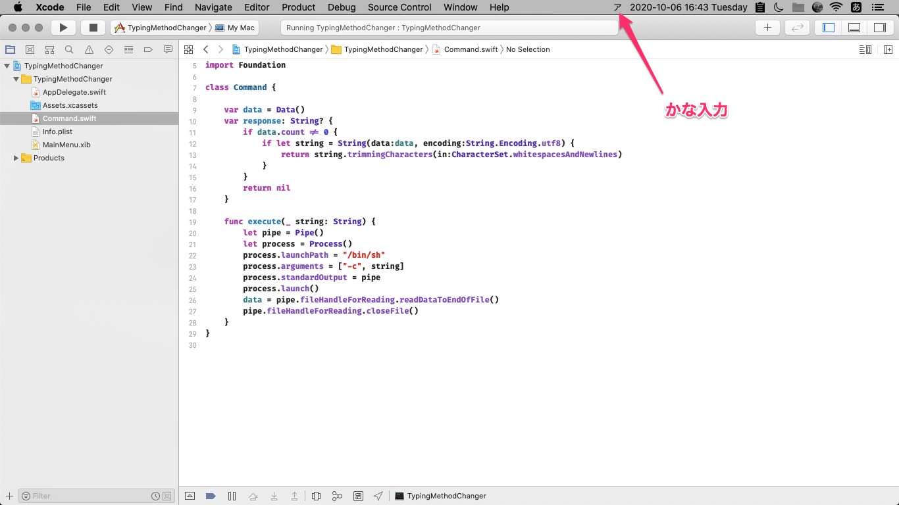
Task: Click Command.swift in the jump bar
Action: coord(470,49)
